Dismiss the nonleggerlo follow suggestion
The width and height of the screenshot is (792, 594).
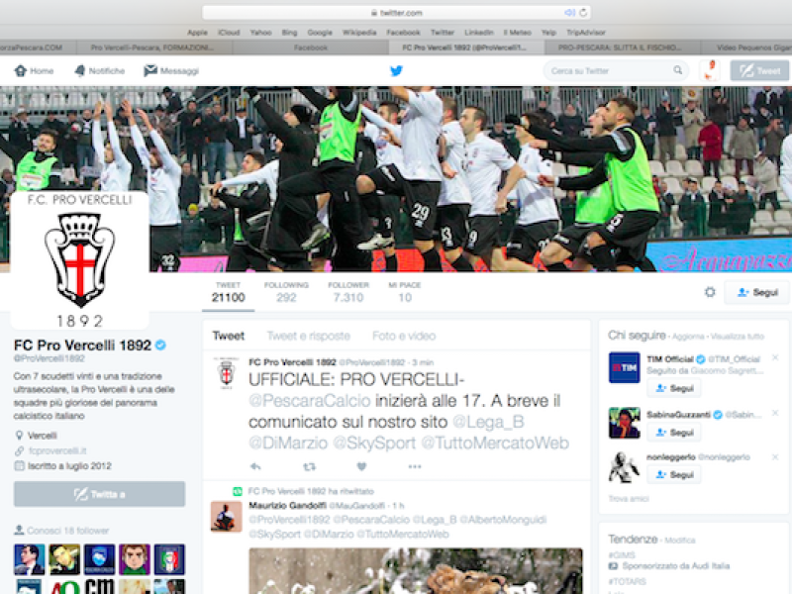pos(774,456)
